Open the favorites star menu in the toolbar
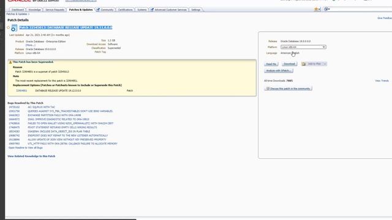Screen dimensions: 392x220 pyautogui.click(x=317, y=9)
